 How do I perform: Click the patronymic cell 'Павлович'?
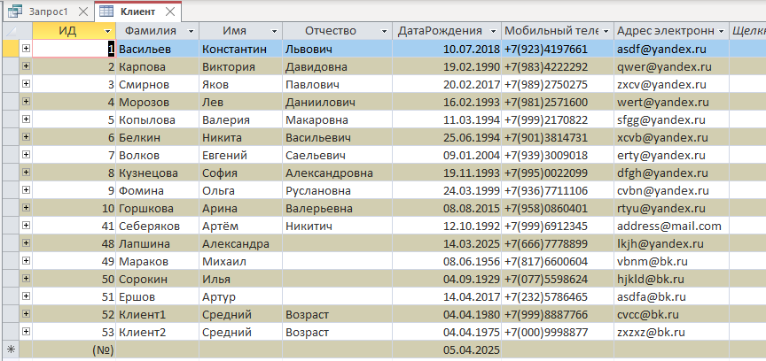[337, 84]
